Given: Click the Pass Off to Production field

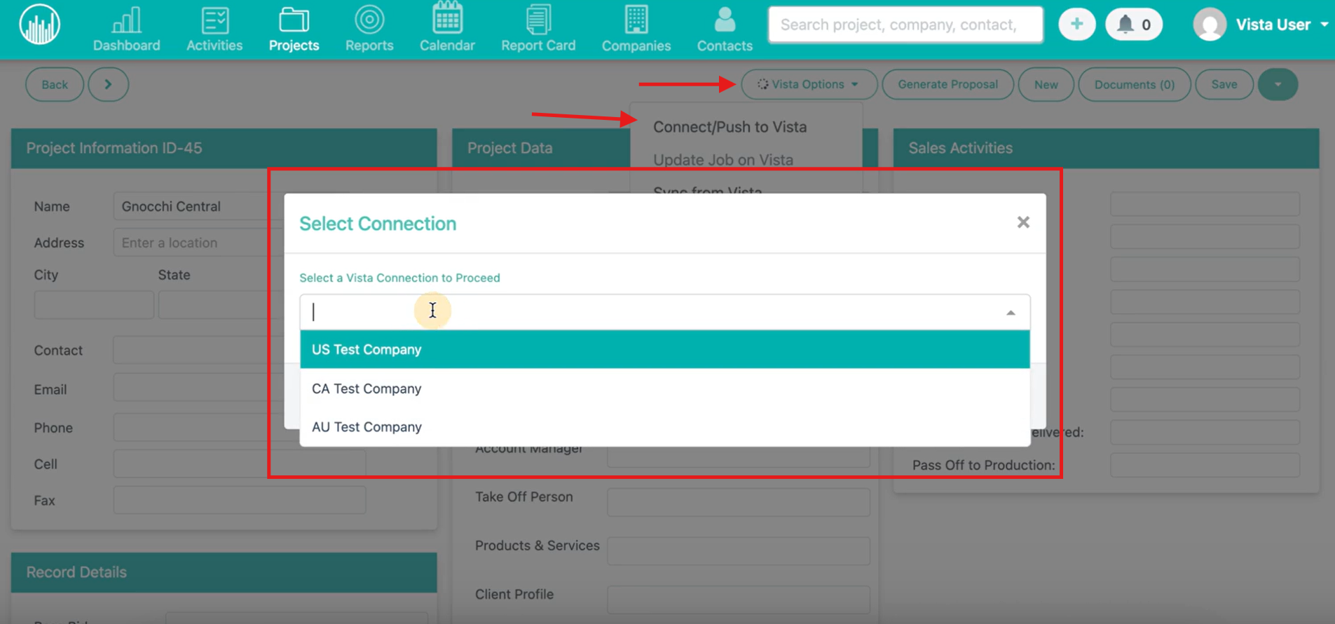Looking at the screenshot, I should click(1205, 465).
